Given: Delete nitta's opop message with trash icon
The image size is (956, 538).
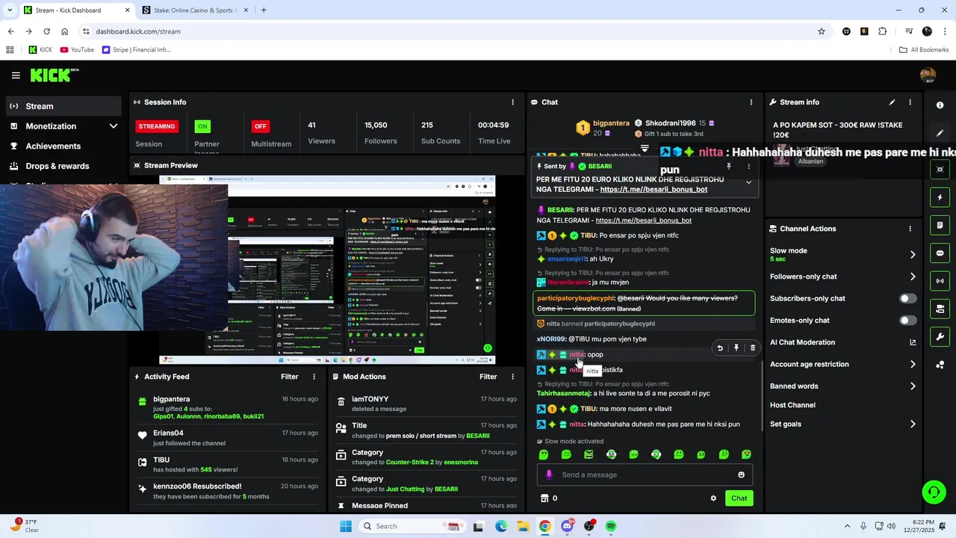Looking at the screenshot, I should (752, 347).
